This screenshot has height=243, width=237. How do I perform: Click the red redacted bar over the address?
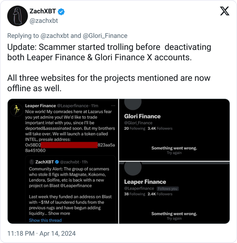pyautogui.click(x=69, y=145)
